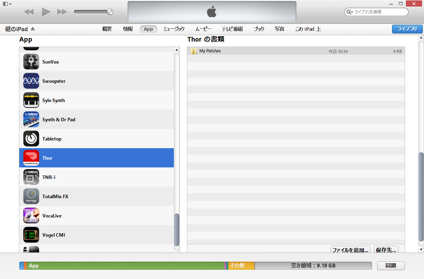
Task: Switch to the ムービー tab
Action: 203,29
